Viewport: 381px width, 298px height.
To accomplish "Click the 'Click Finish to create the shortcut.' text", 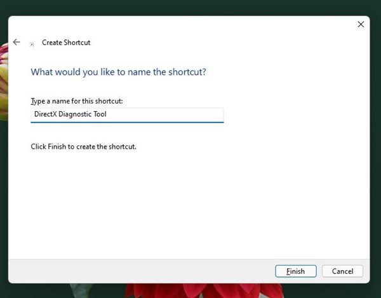I will pyautogui.click(x=84, y=147).
